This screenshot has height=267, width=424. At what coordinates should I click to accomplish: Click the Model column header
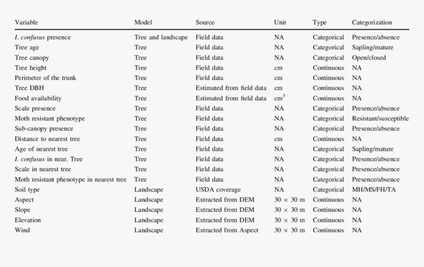pyautogui.click(x=143, y=23)
